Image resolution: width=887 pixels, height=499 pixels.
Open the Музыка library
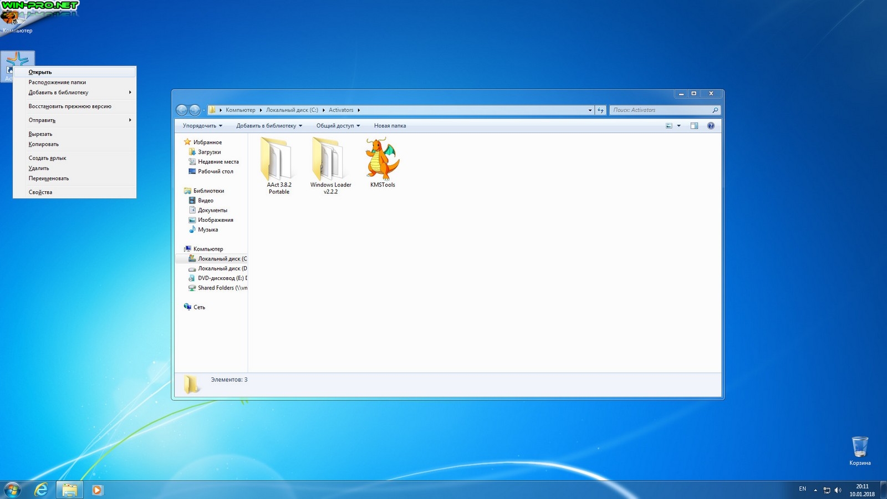coord(207,230)
